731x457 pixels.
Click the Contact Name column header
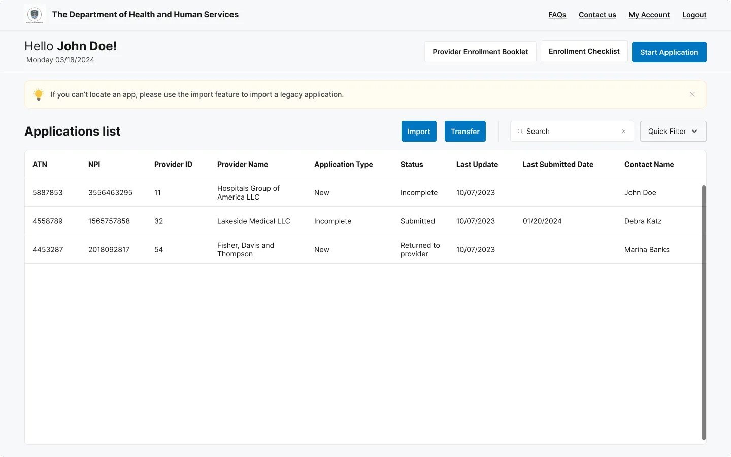tap(649, 165)
